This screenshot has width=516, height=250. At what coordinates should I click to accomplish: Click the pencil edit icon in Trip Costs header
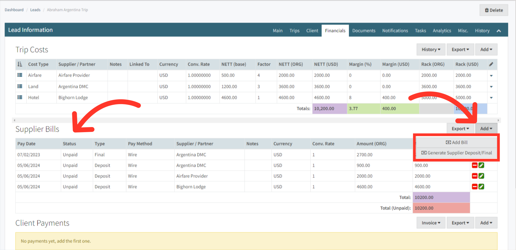(x=492, y=64)
